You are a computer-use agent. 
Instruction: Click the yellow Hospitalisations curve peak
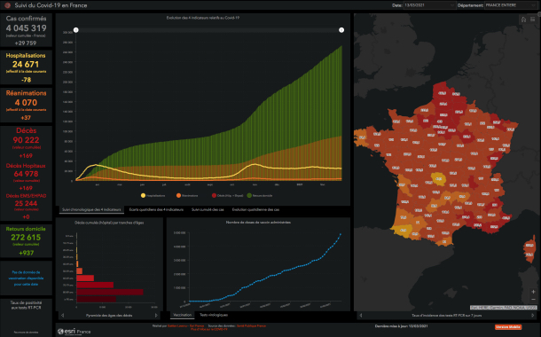(255, 165)
